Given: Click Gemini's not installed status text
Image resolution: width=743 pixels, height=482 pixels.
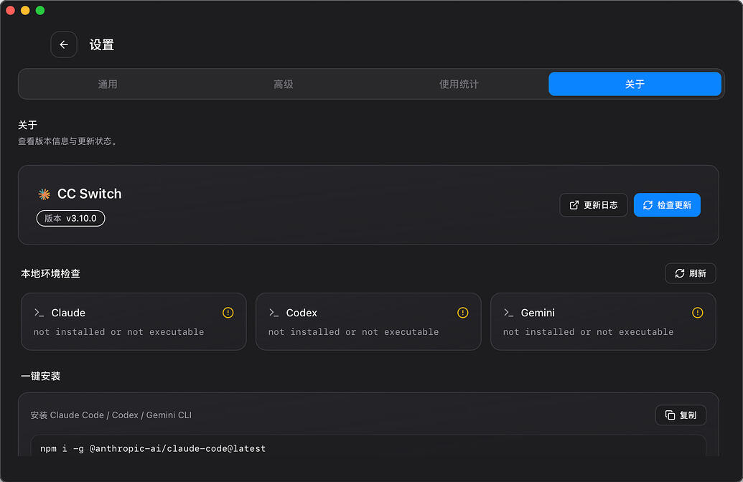Looking at the screenshot, I should [588, 332].
